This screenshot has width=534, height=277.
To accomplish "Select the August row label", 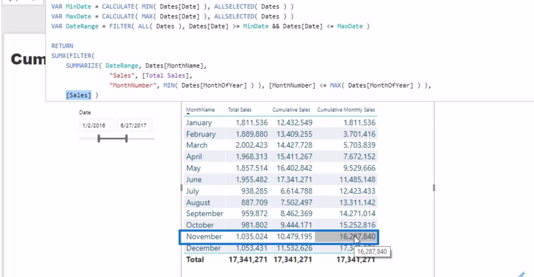I will [198, 202].
